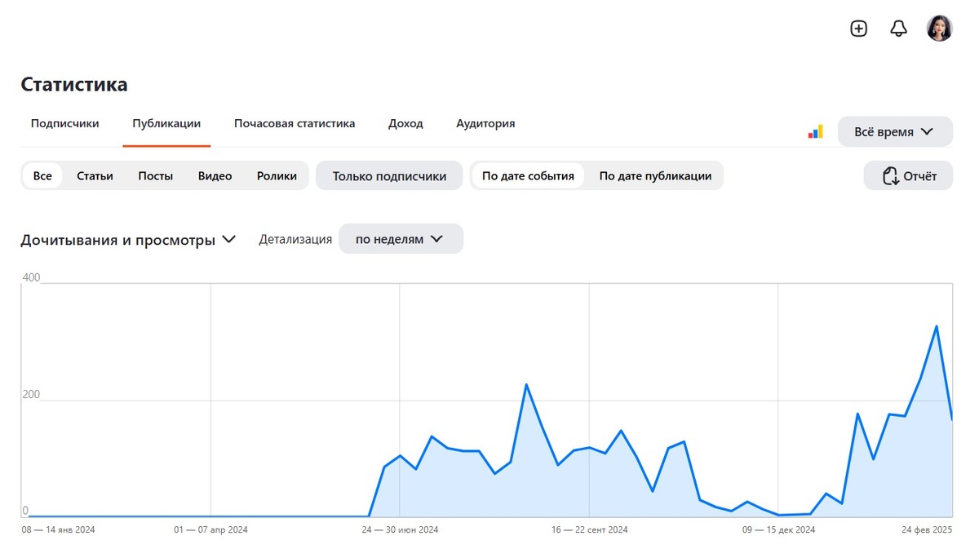
Task: Click the 400 y-axis value
Action: pos(31,277)
